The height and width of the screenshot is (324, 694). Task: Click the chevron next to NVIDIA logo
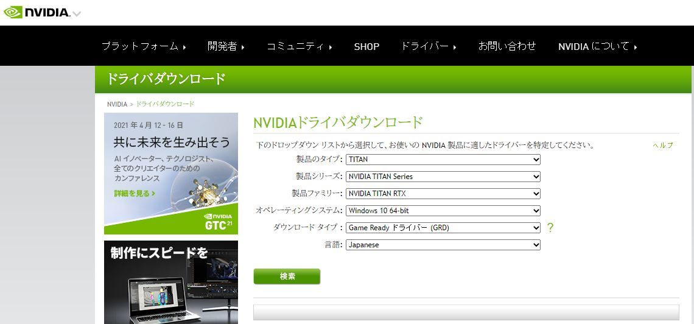77,14
